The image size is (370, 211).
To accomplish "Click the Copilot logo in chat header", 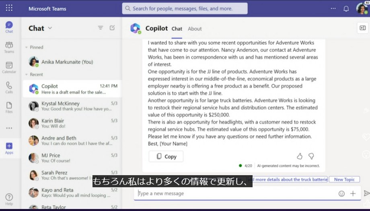I will pos(136,29).
